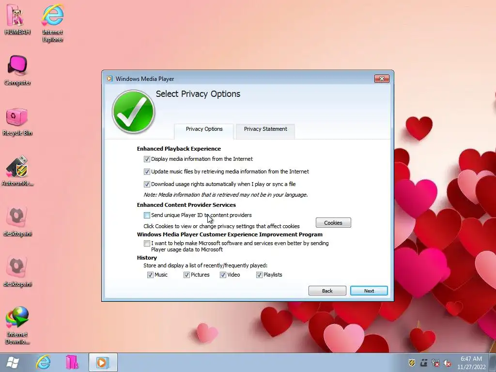The width and height of the screenshot is (496, 372).
Task: Uncheck Display media information from the Internet
Action: 147,159
